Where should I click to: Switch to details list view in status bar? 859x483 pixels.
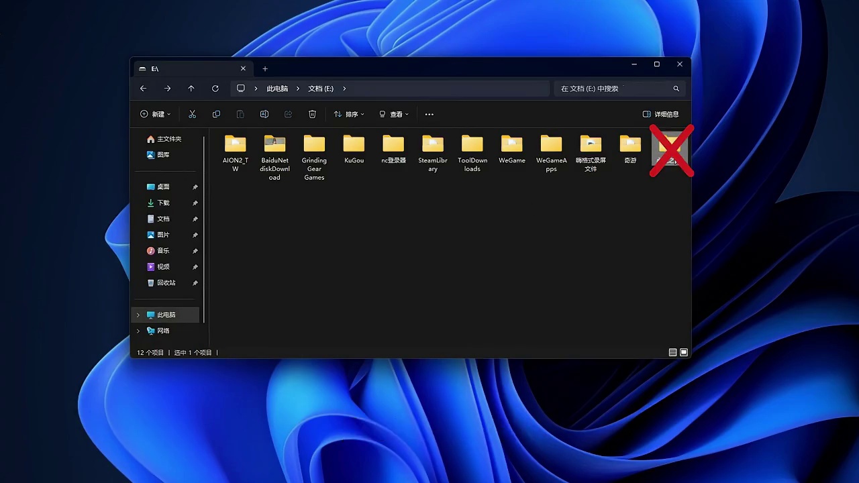pos(672,352)
